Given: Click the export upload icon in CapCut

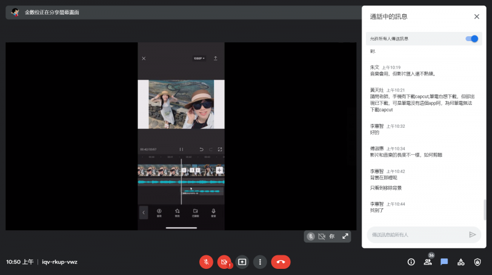Looking at the screenshot, I should (216, 58).
